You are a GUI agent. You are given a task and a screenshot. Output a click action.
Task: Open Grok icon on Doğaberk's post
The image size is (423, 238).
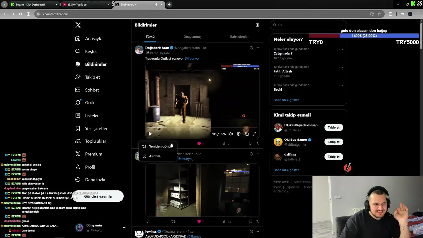tap(251, 48)
